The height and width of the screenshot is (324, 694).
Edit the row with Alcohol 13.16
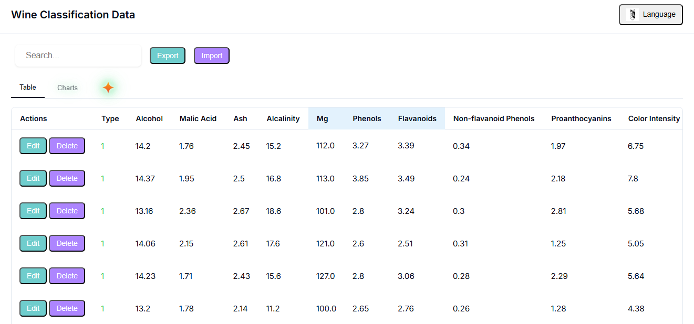[33, 211]
